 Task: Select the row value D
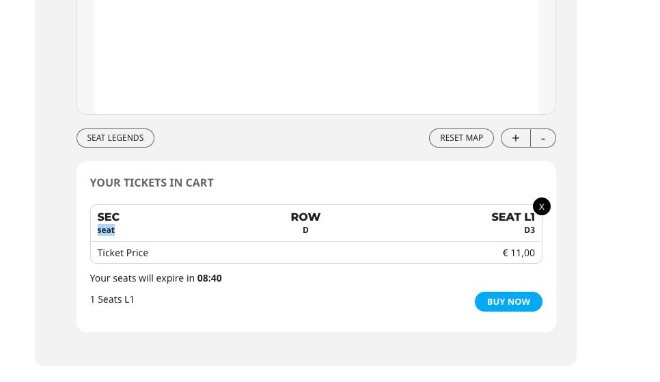click(305, 230)
